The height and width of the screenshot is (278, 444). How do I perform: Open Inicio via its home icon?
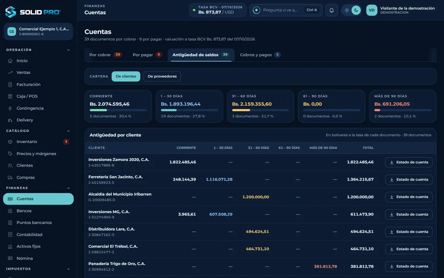tap(10, 61)
